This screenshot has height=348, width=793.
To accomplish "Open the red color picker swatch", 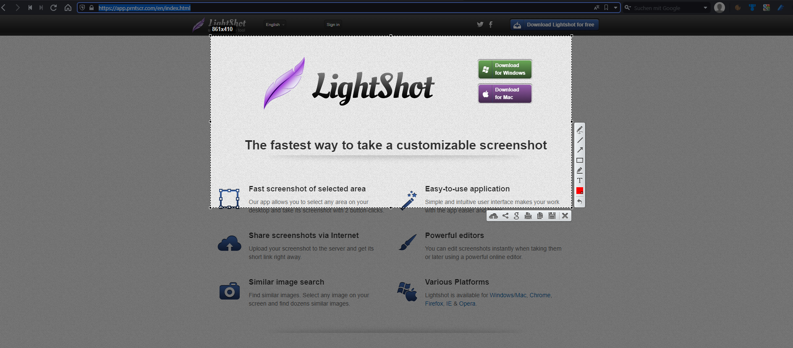I will tap(580, 191).
